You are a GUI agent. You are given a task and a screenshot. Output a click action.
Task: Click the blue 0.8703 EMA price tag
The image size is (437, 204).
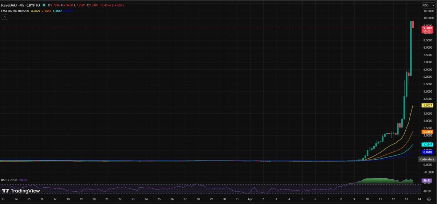(x=428, y=152)
